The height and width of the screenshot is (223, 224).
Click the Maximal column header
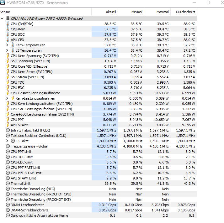[x=157, y=12]
